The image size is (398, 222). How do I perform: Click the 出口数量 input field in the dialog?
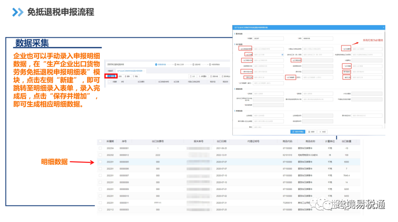tap(367, 66)
